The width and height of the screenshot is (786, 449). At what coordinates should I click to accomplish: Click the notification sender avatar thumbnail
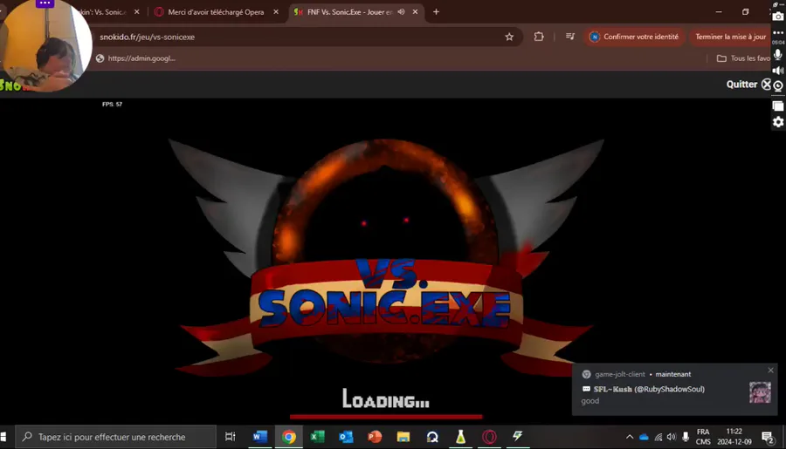click(x=760, y=392)
